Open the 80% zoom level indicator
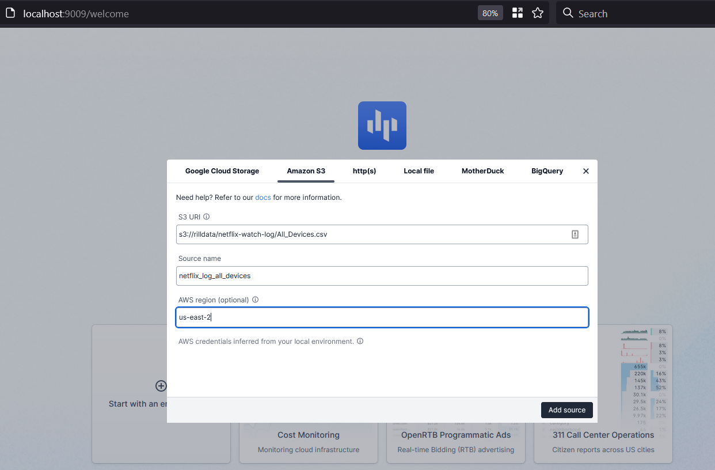 (x=490, y=13)
